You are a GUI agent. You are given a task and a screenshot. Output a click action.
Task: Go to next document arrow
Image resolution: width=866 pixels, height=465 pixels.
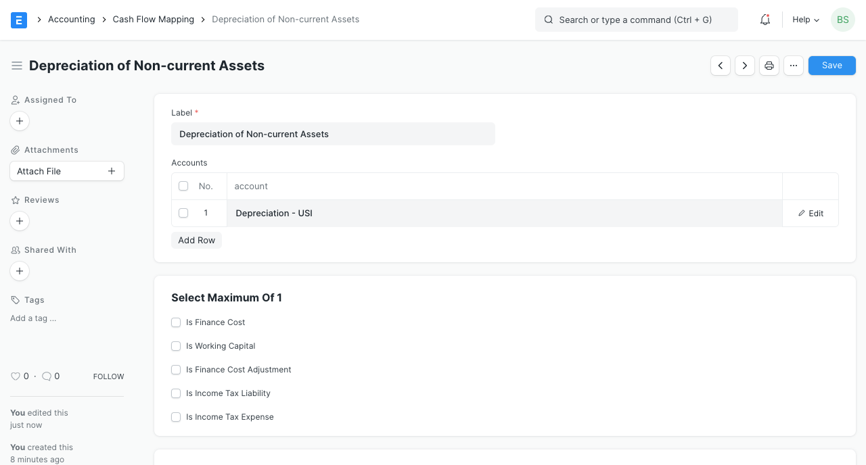tap(745, 66)
